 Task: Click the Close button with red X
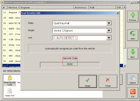108,81
